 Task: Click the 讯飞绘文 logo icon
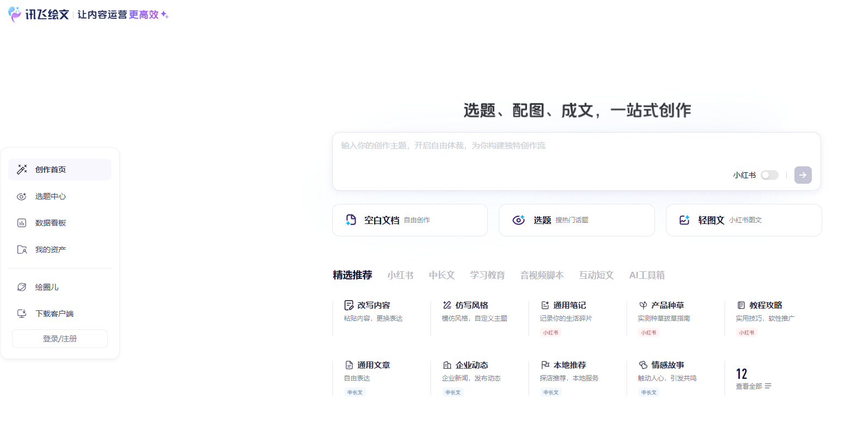point(15,14)
